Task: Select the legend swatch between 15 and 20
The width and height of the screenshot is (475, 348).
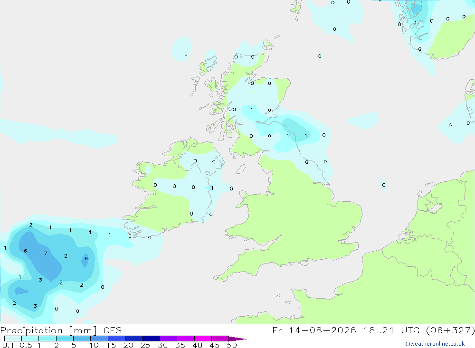Action: 116,339
